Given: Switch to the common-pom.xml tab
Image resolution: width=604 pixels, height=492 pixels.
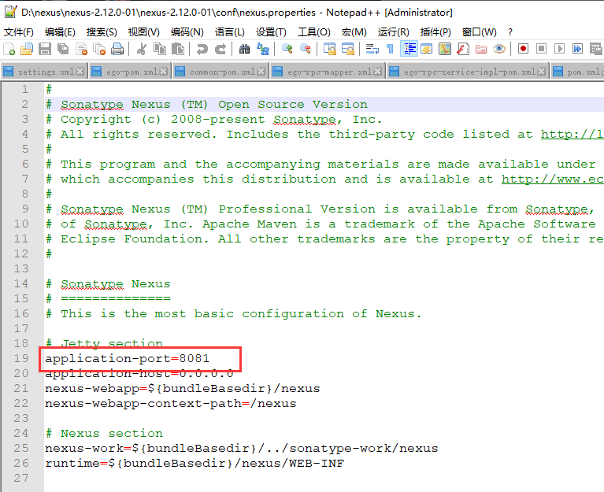Looking at the screenshot, I should [222, 72].
